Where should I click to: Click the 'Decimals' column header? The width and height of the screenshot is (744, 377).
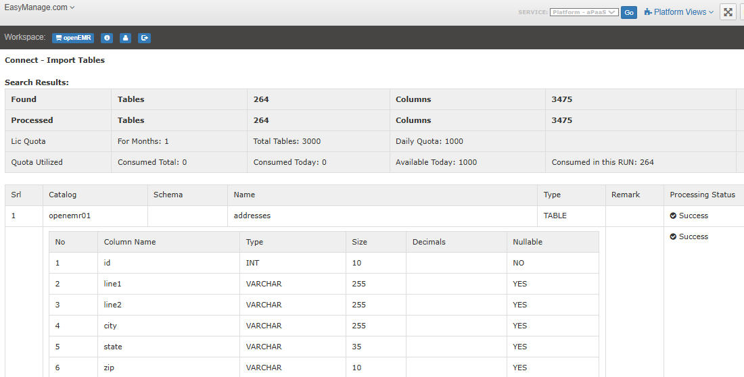457,242
